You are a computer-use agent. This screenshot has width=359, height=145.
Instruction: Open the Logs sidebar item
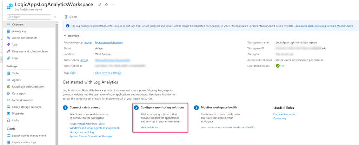pyautogui.click(x=15, y=58)
